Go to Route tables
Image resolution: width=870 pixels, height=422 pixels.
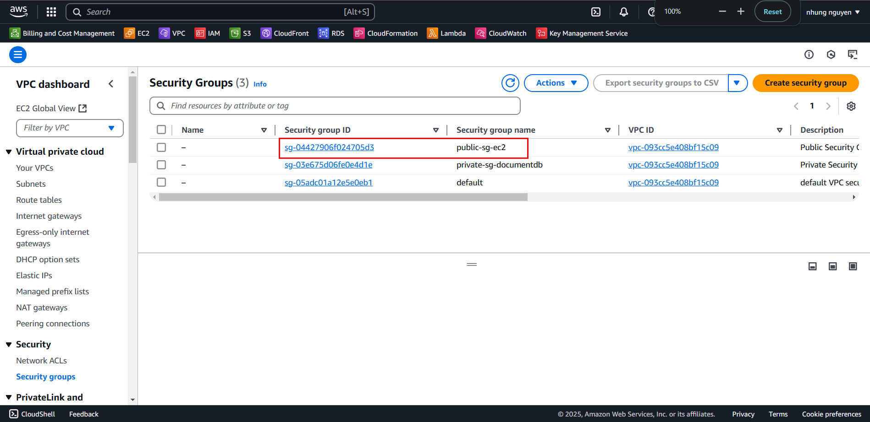point(39,200)
